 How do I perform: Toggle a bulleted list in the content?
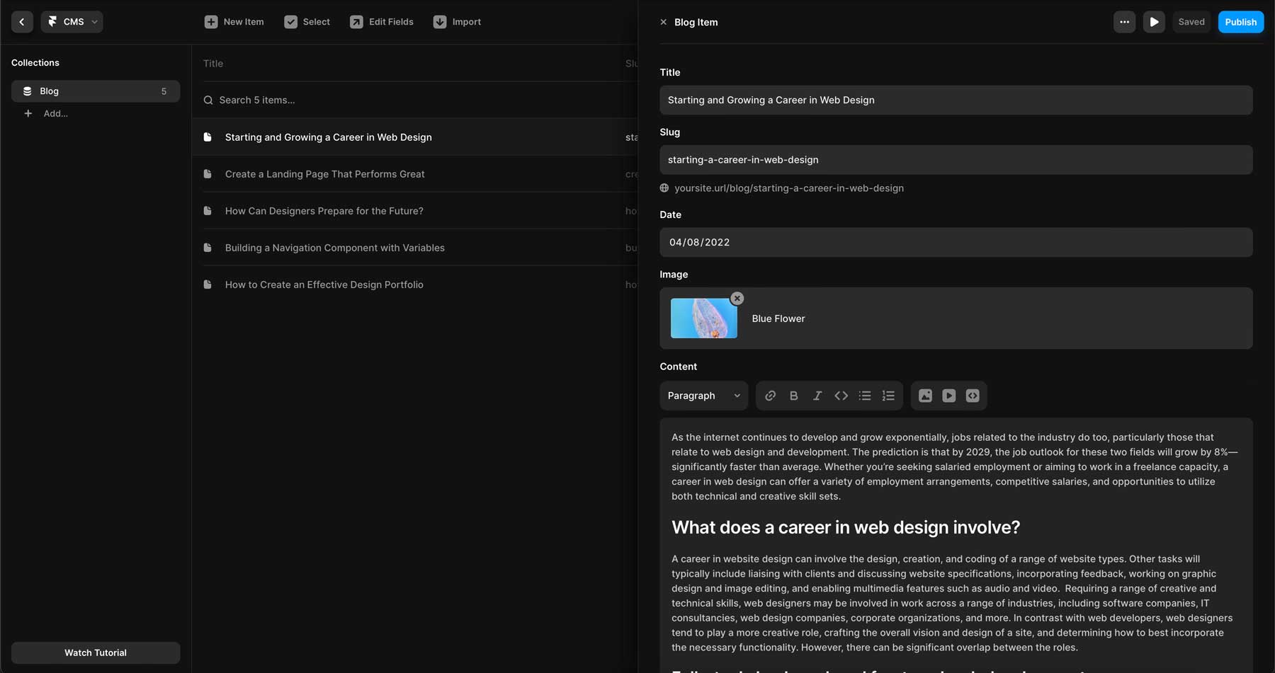pos(864,396)
